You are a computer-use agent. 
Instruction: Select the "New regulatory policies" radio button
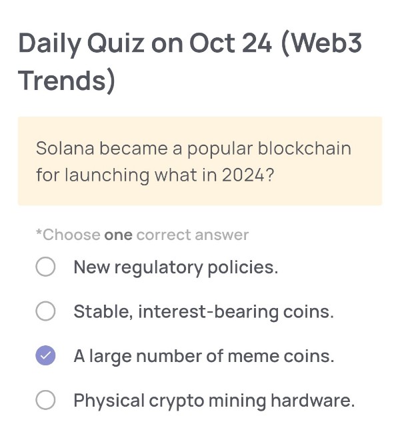(x=45, y=268)
